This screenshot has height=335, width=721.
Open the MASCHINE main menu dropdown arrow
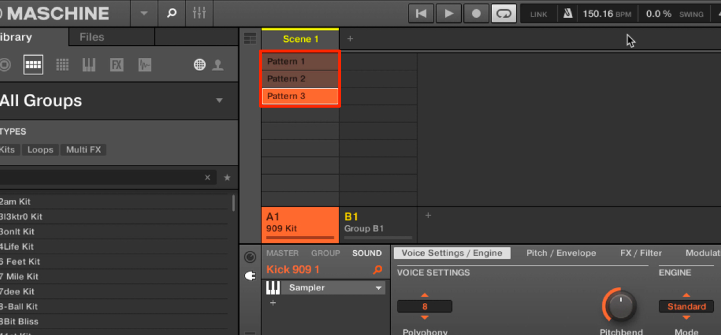click(x=144, y=13)
